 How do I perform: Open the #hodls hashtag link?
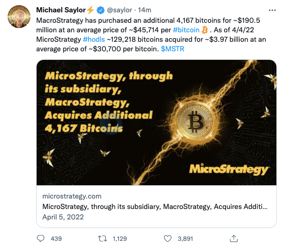[x=94, y=39]
